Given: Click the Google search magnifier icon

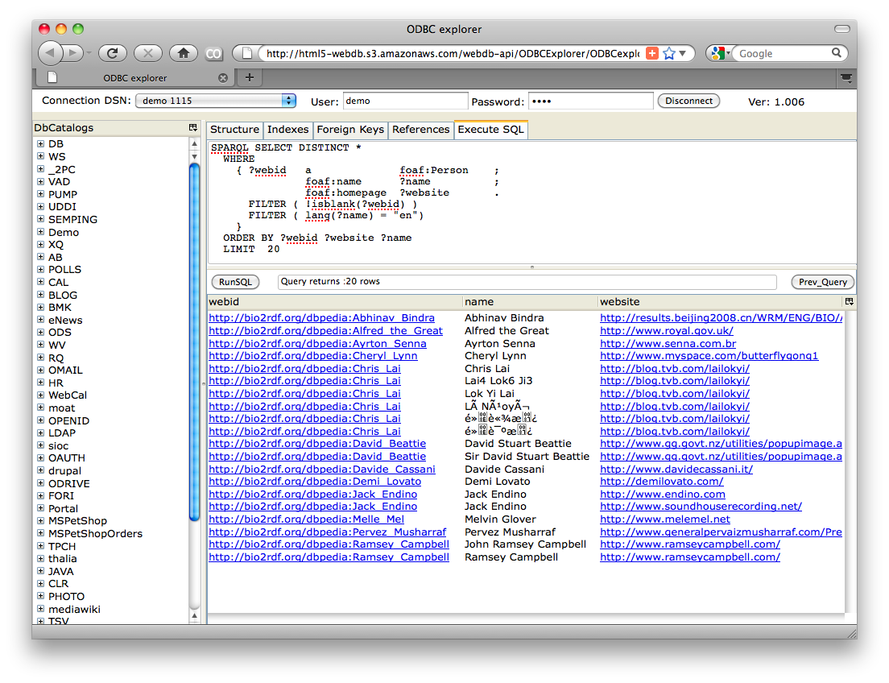Looking at the screenshot, I should pos(837,53).
